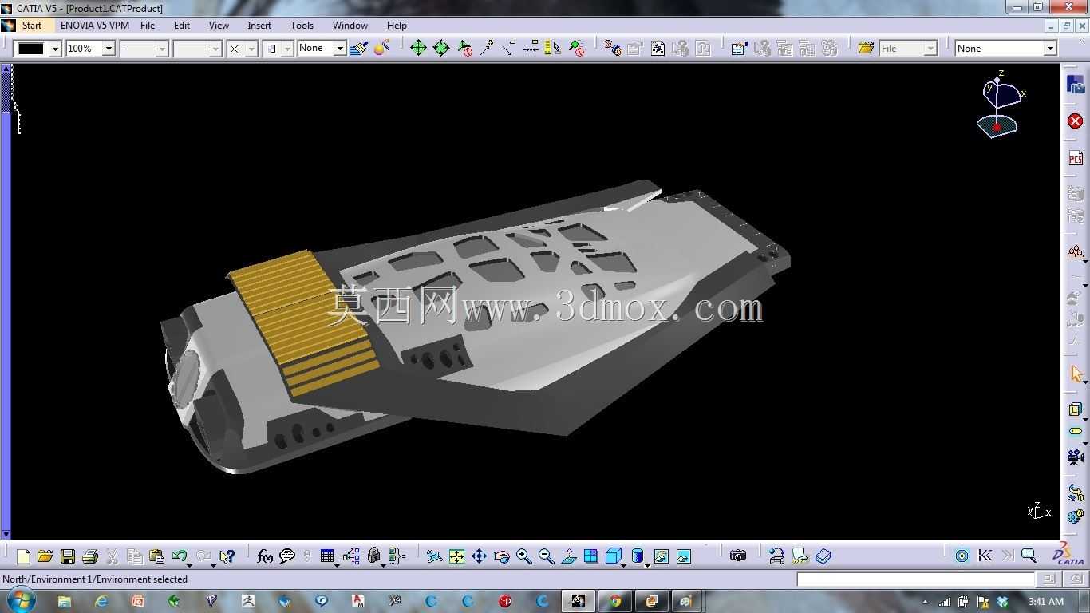
Task: Toggle the Hide/Show icon
Action: (661, 556)
